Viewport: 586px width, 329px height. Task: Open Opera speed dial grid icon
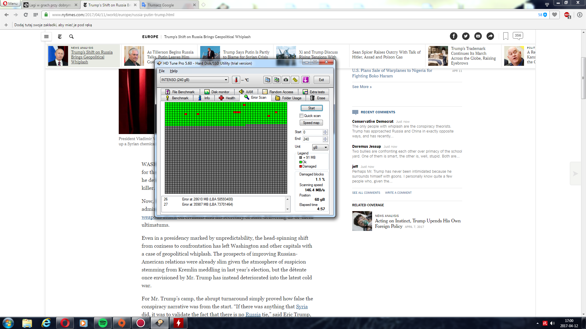click(36, 15)
